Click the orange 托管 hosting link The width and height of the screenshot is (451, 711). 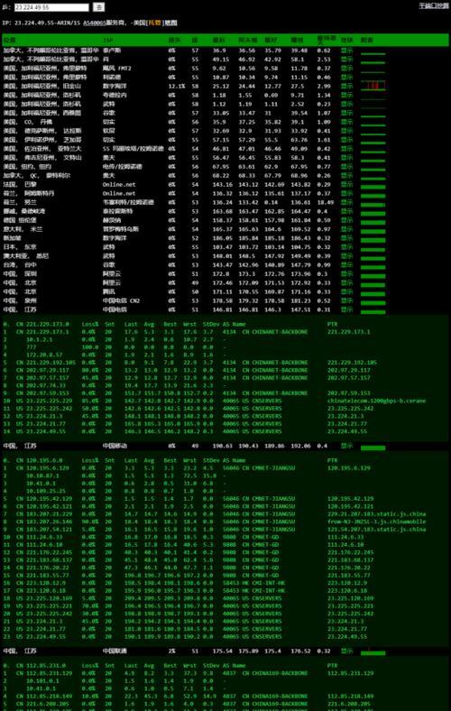click(x=155, y=23)
